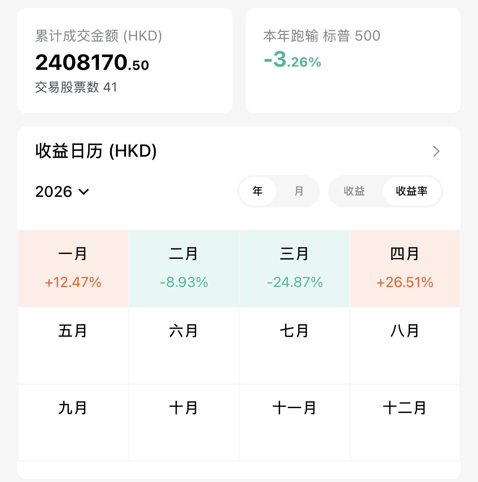This screenshot has height=482, width=478.
Task: Show earnings amount (收益)
Action: 354,191
